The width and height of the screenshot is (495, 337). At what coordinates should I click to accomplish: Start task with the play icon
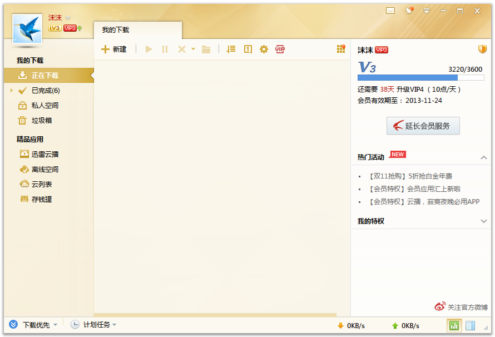coord(148,49)
